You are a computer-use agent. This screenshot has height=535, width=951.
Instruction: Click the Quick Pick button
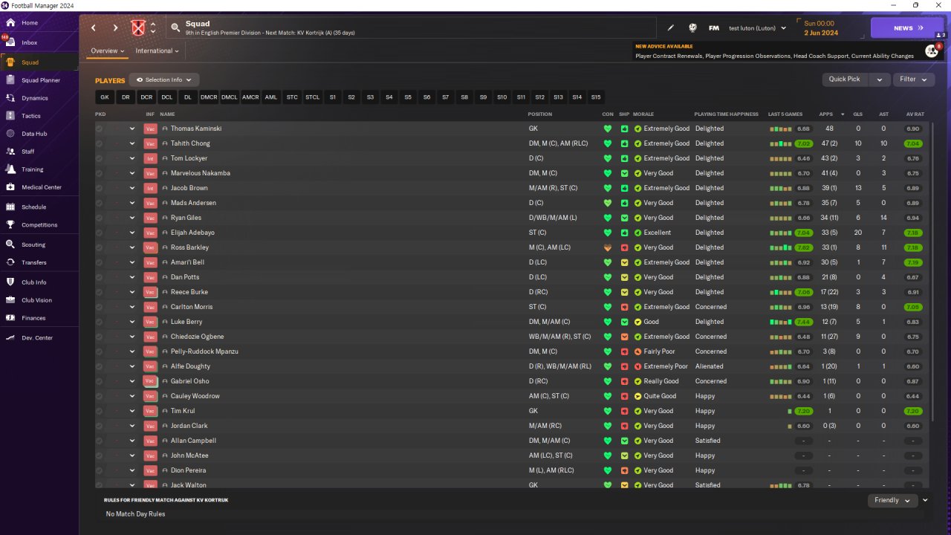tap(845, 80)
